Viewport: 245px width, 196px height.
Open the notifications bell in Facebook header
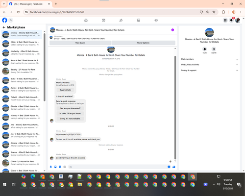[231, 20]
